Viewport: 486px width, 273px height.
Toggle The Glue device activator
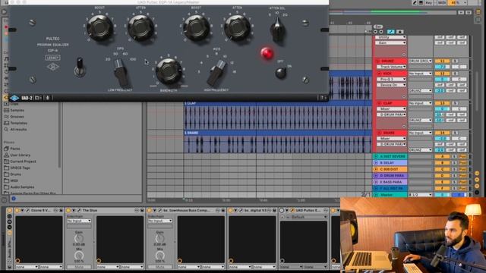[x=68, y=211]
